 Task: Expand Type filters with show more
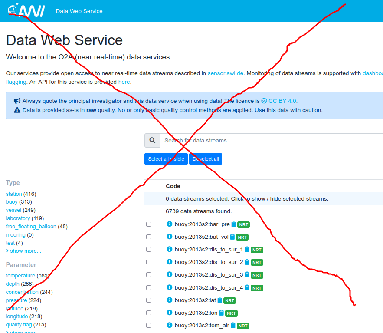[24, 251]
